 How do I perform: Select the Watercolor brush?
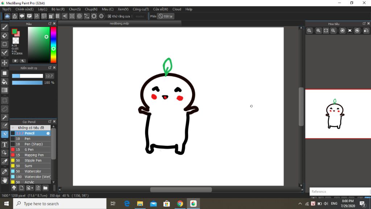tap(30, 171)
